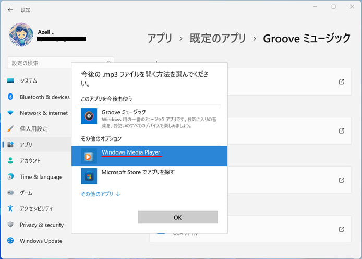Click the Windows Update sync icon
This screenshot has height=259, width=362.
[10, 241]
